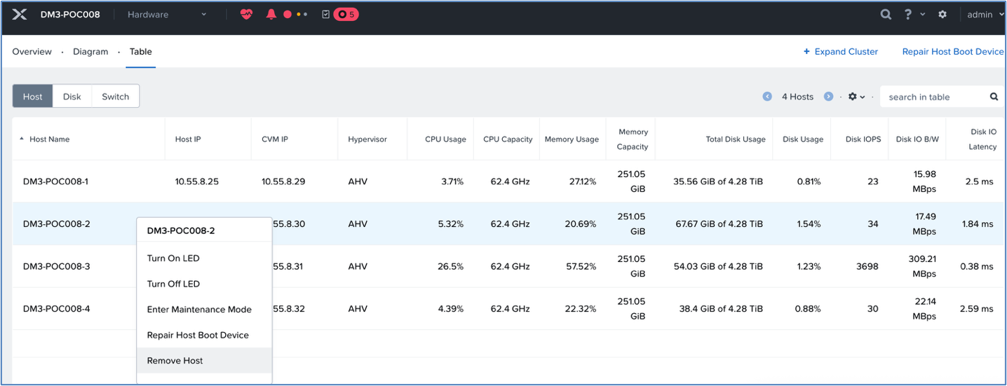Image resolution: width=1007 pixels, height=386 pixels.
Task: Open table settings gear dropdown
Action: (x=856, y=97)
